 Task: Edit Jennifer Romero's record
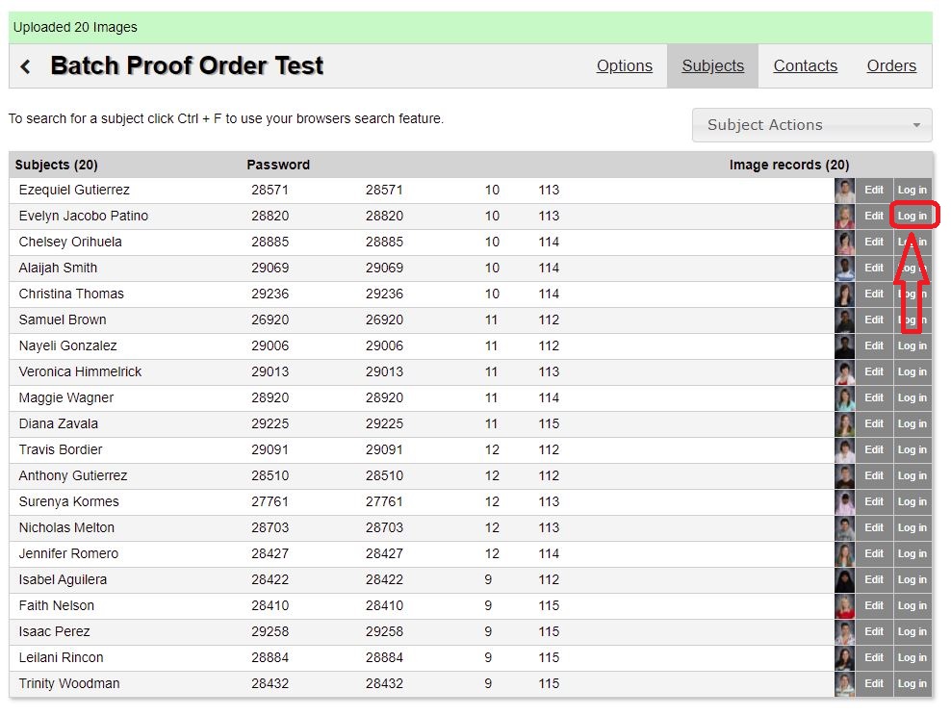point(874,554)
